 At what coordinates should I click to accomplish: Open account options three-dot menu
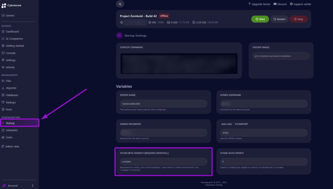[33, 185]
